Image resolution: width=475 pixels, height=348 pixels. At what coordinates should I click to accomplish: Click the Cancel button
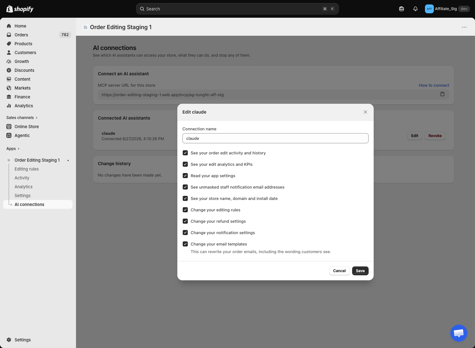(339, 271)
